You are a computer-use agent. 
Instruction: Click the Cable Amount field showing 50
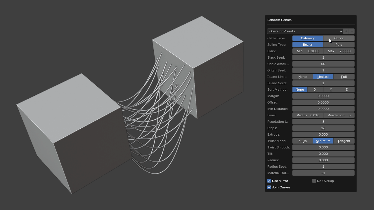pos(323,64)
